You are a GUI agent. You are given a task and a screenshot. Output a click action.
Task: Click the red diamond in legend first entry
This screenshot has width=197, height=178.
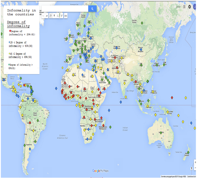tap(10, 31)
